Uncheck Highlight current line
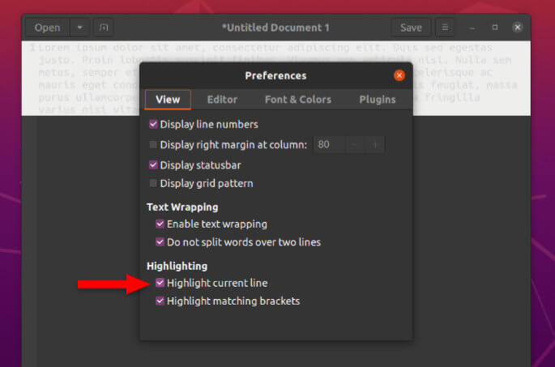 [160, 283]
